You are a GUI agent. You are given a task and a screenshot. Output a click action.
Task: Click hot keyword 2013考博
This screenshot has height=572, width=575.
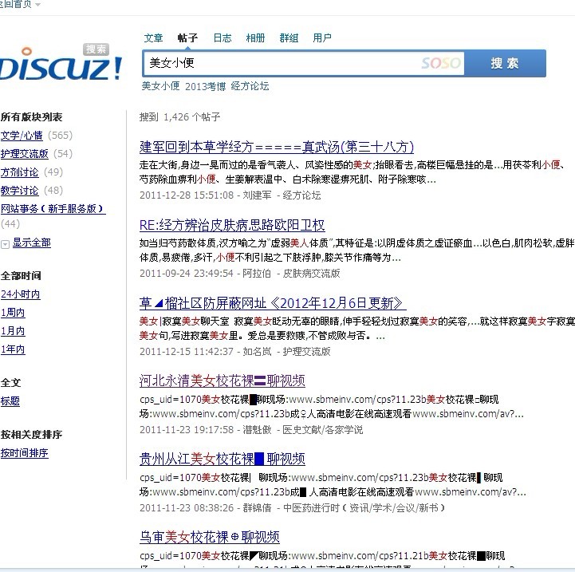[206, 86]
